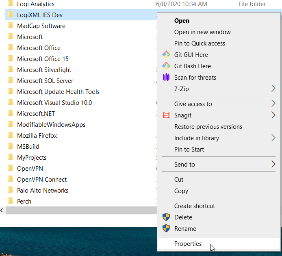The height and width of the screenshot is (256, 282).
Task: Click the Microsoft.NET folder icon
Action: tap(11, 113)
